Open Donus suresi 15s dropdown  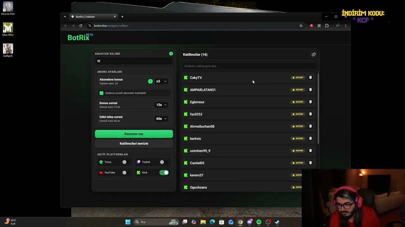161,105
